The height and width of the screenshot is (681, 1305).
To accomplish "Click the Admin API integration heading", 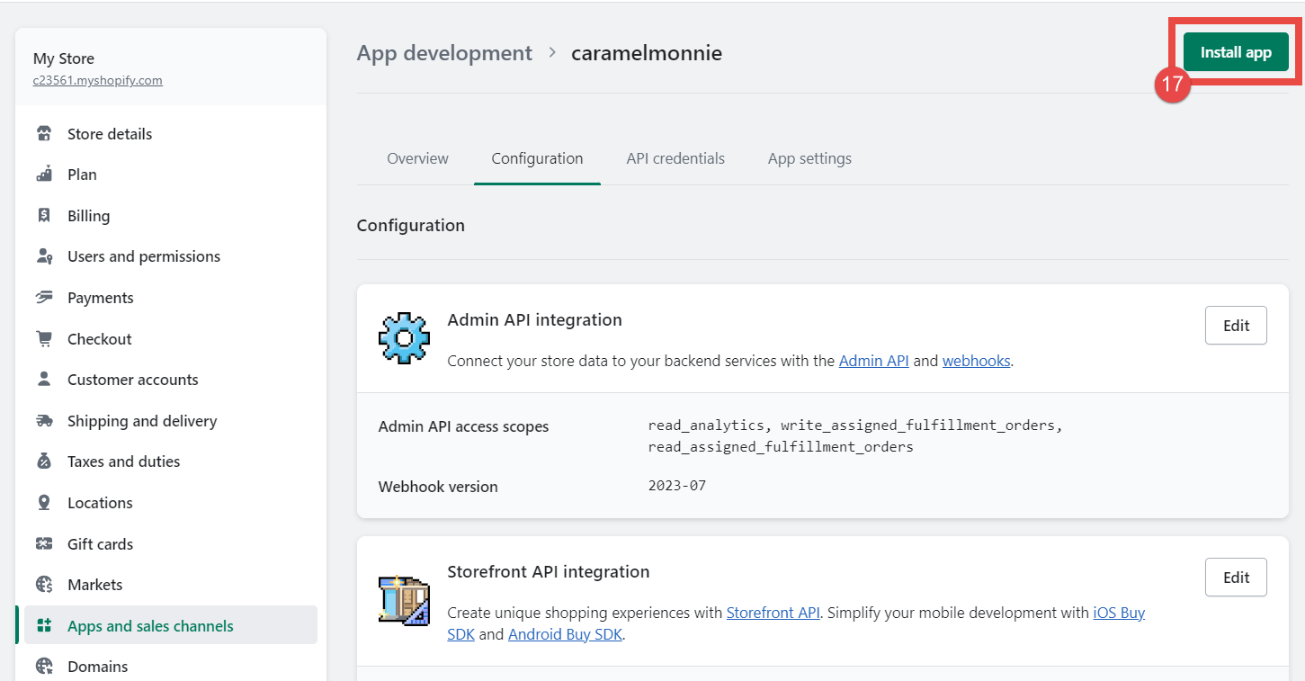I will (x=534, y=320).
